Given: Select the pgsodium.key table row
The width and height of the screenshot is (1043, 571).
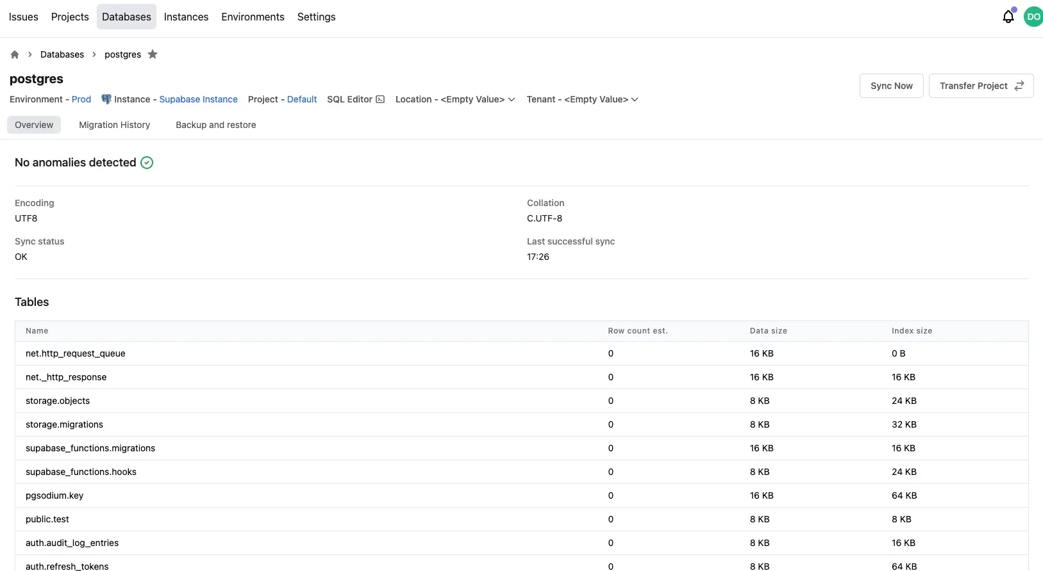Looking at the screenshot, I should [522, 495].
